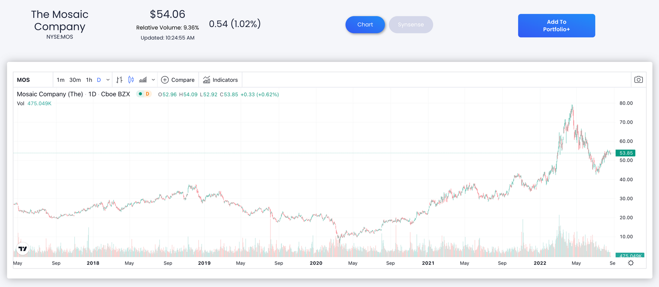Click the $54.06 price text
Image resolution: width=659 pixels, height=287 pixels.
click(x=167, y=14)
